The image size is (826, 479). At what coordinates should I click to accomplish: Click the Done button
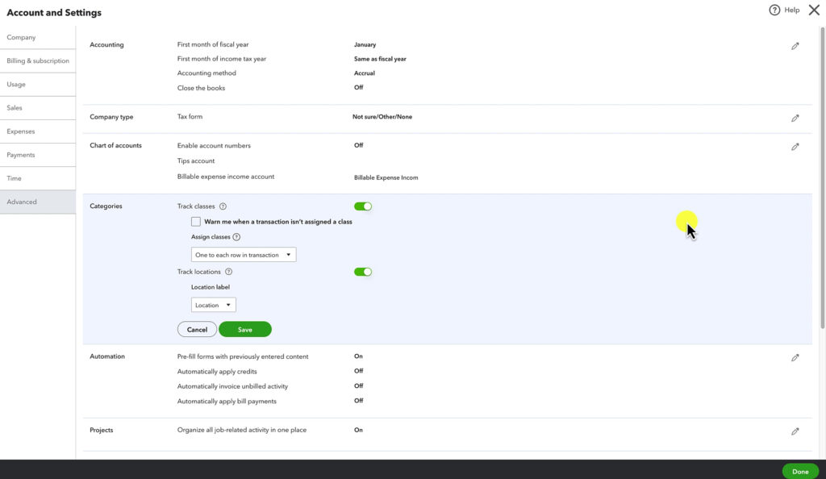(799, 471)
